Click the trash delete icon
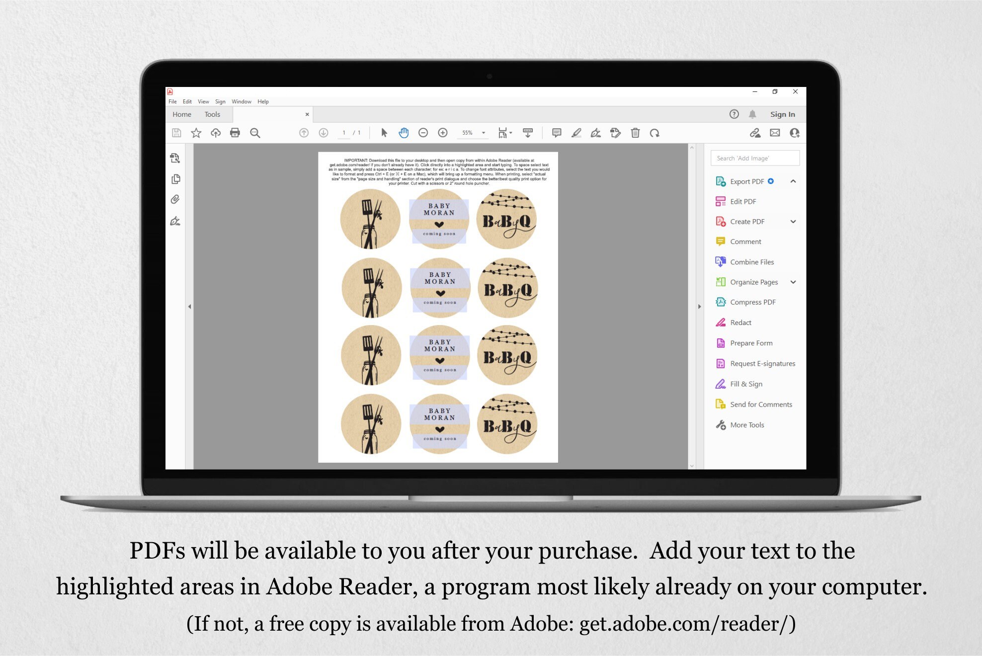This screenshot has height=656, width=982. pyautogui.click(x=635, y=133)
